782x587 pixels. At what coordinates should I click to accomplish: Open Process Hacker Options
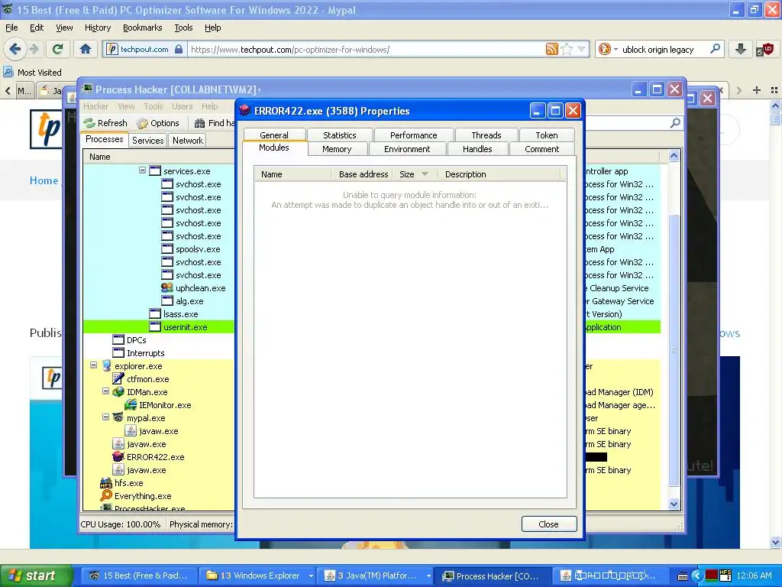(x=158, y=123)
